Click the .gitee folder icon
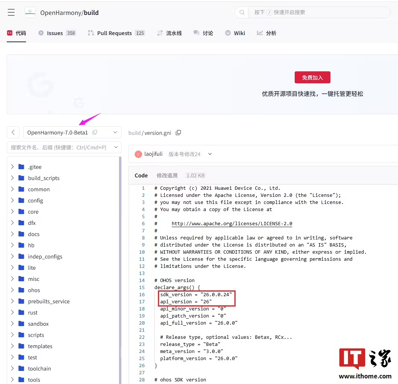 point(21,167)
